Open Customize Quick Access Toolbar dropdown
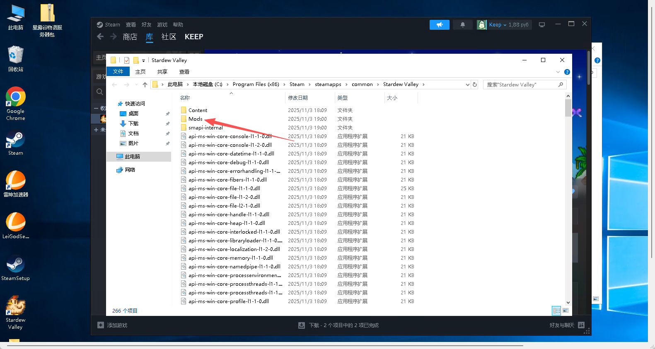655x349 pixels. point(143,60)
